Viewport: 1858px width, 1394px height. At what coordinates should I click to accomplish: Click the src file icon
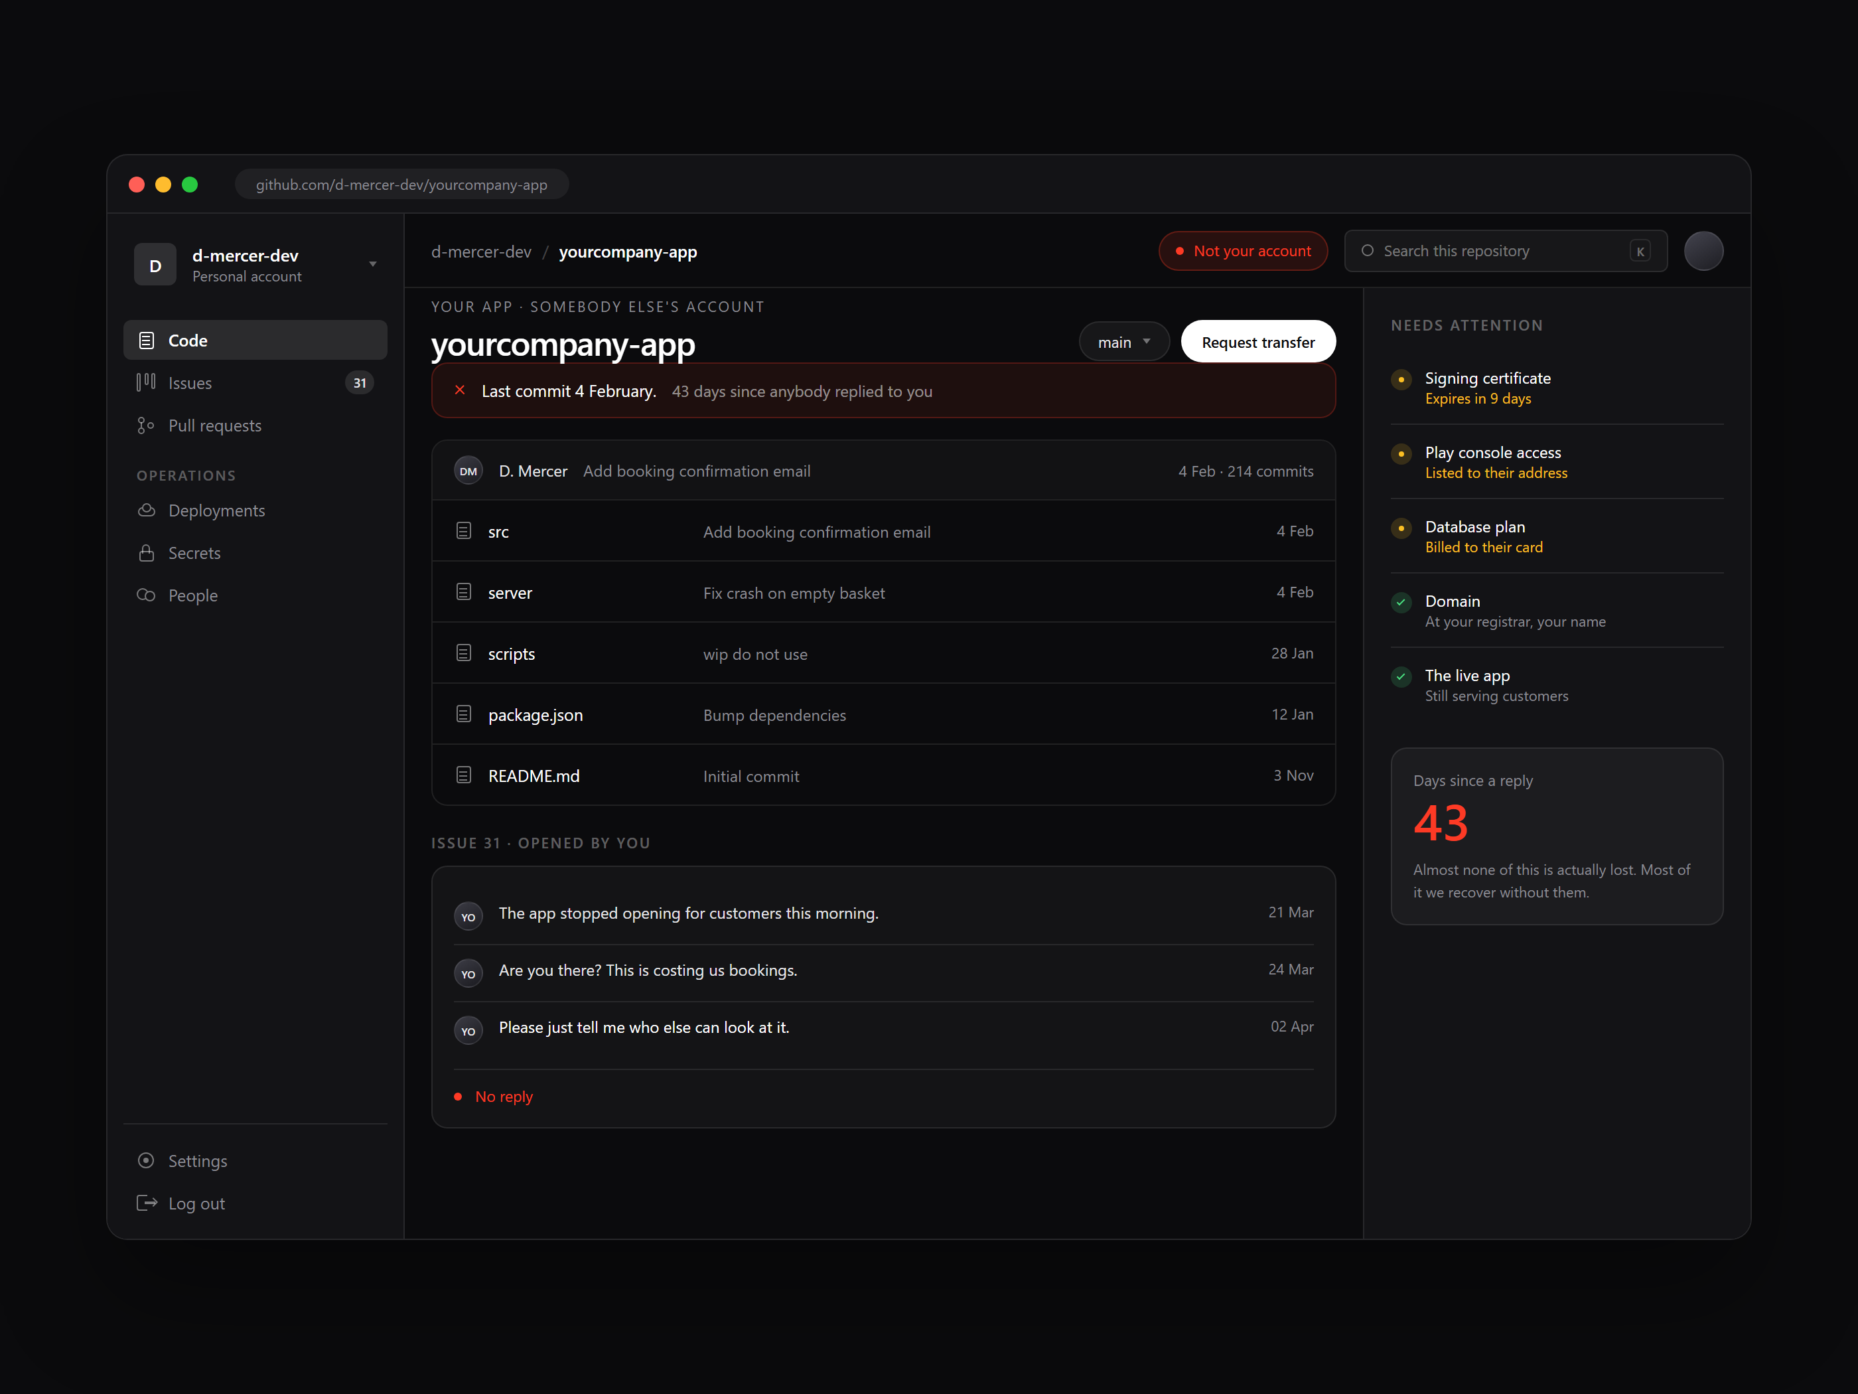tap(464, 531)
